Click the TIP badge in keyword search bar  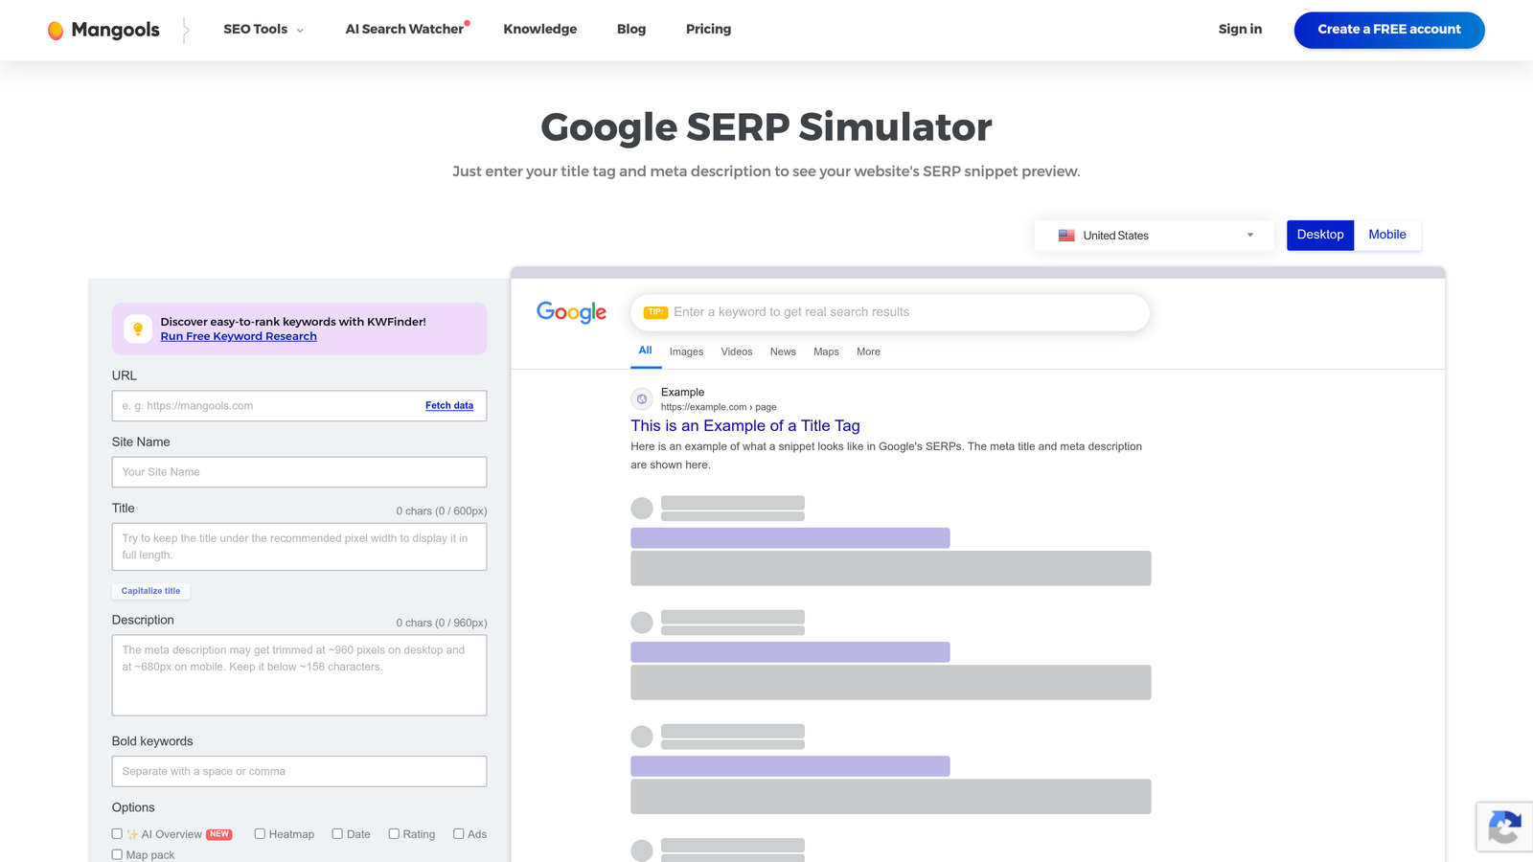click(x=655, y=312)
